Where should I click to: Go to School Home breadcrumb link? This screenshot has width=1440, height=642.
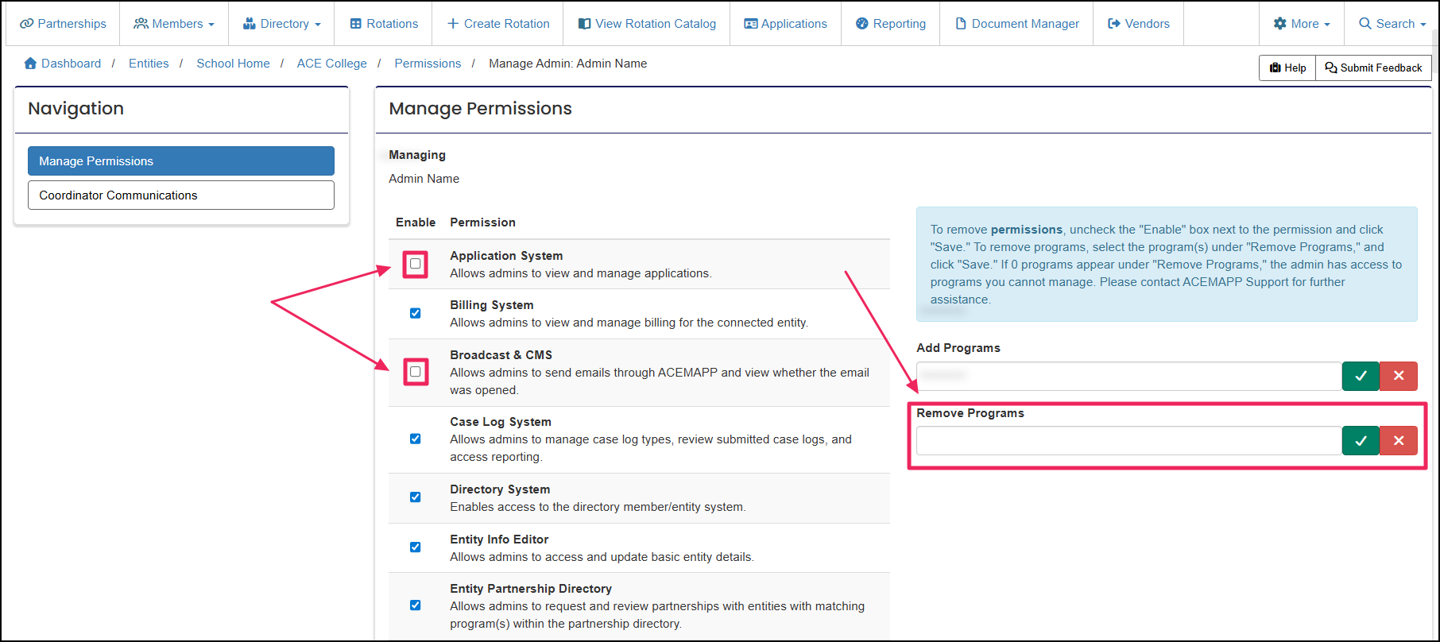coord(233,64)
